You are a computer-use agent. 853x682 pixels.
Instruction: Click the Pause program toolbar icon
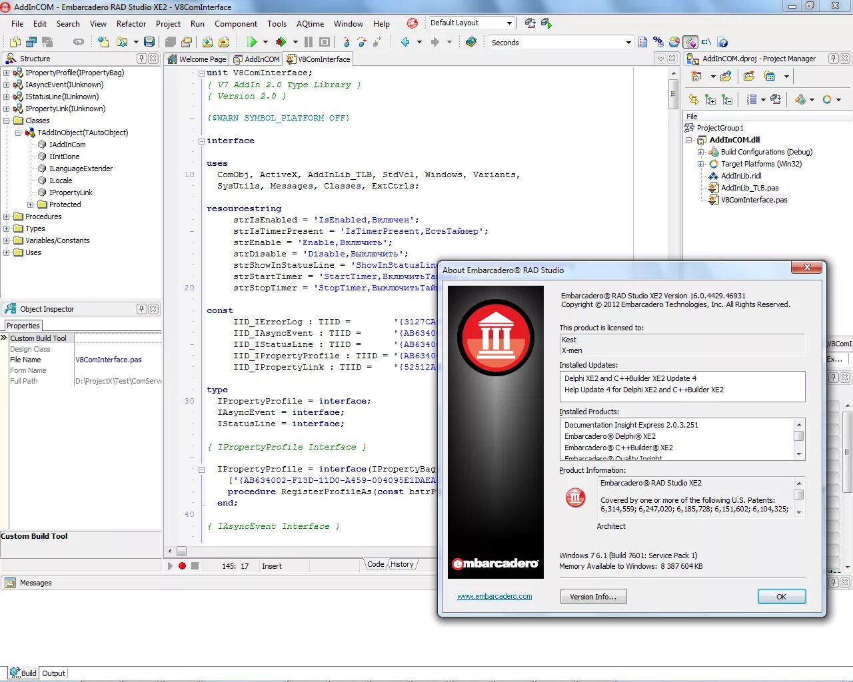tap(309, 42)
